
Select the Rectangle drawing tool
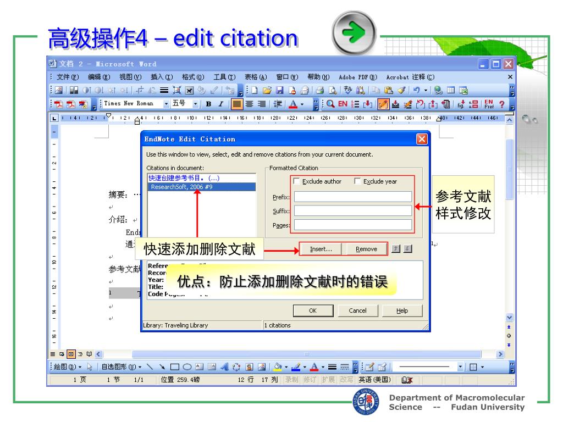(x=174, y=367)
